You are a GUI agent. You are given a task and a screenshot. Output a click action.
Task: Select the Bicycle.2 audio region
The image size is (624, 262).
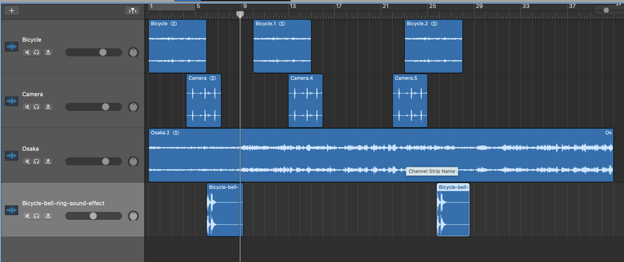pos(434,46)
